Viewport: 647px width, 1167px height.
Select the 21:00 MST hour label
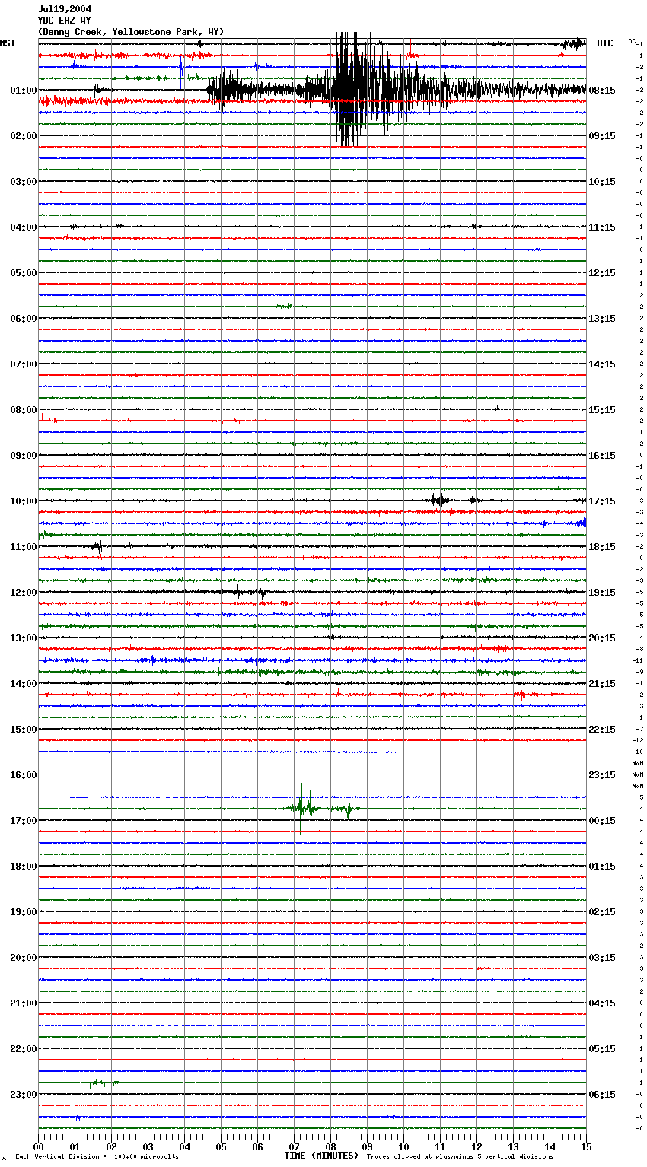click(x=24, y=1003)
